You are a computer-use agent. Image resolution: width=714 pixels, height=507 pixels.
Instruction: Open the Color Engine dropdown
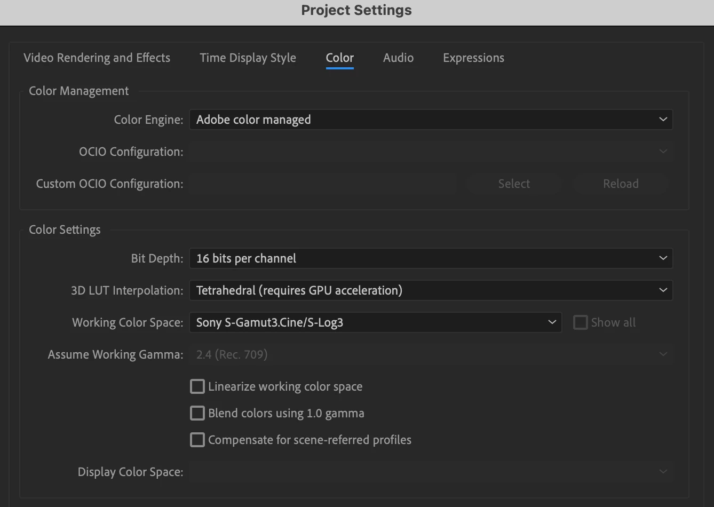[x=430, y=120]
